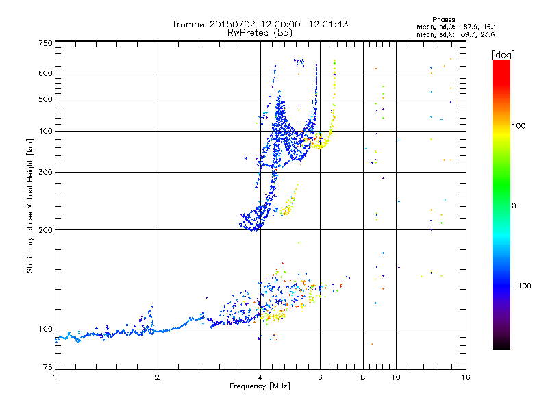The width and height of the screenshot is (548, 411).
Task: Click the colorbar label '-100'
Action: tap(521, 286)
